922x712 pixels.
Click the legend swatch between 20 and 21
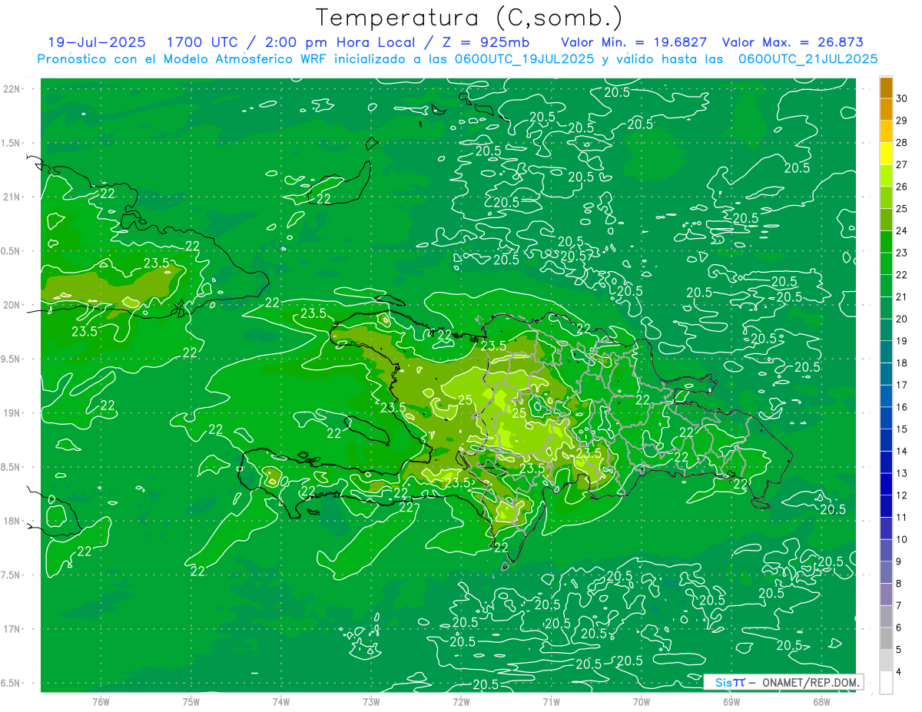[886, 308]
